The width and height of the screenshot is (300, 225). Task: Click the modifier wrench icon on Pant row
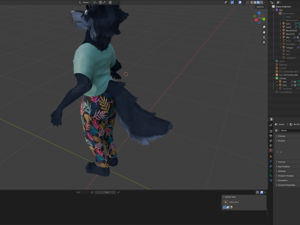pyautogui.click(x=292, y=82)
